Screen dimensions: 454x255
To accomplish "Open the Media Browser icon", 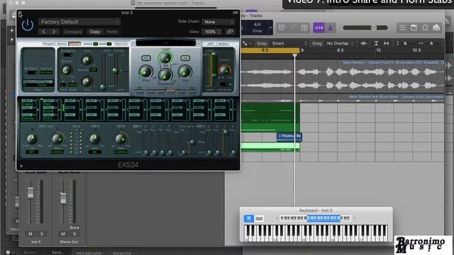I will pos(437,28).
